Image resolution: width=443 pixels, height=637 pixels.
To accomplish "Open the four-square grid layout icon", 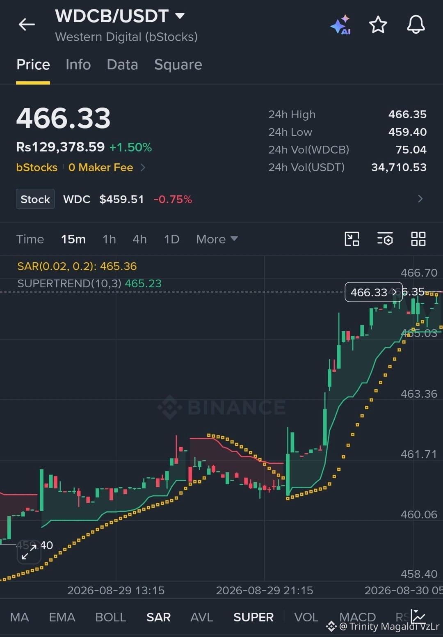I will click(418, 239).
